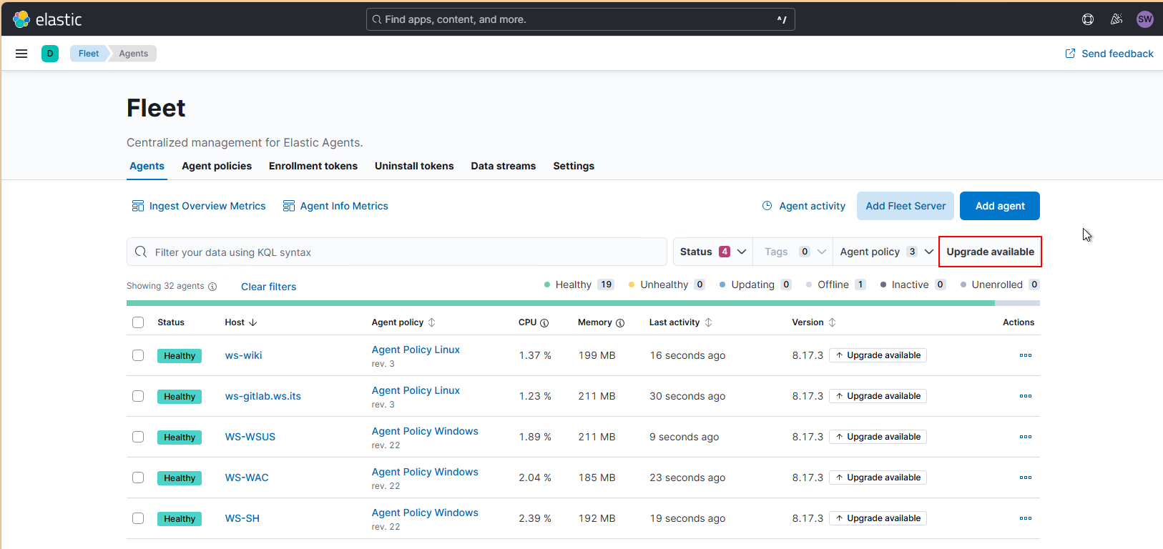Click the agent status distribution bar
Viewport: 1163px width, 549px height.
coord(583,303)
